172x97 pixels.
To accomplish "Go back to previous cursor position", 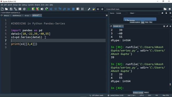I will point(98,9).
